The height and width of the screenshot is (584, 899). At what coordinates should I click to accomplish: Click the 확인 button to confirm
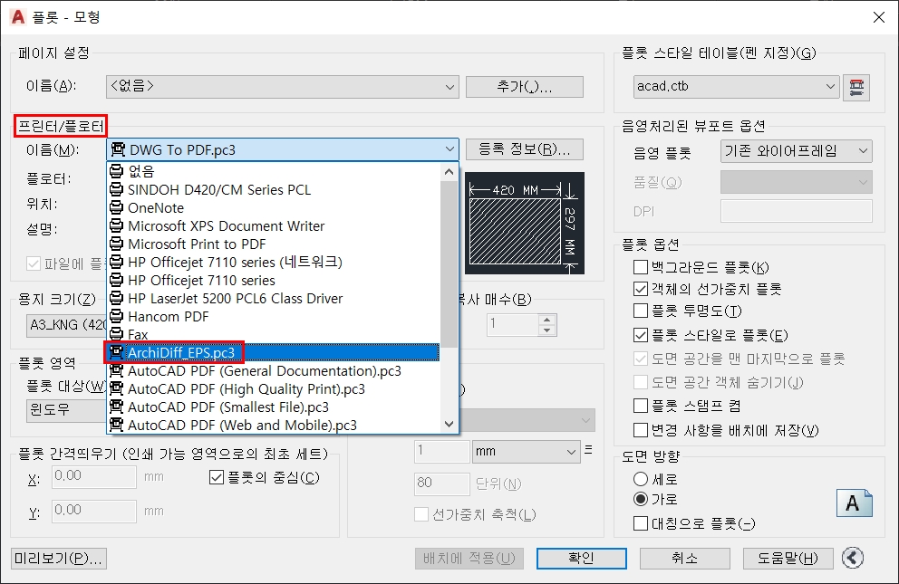[x=581, y=559]
